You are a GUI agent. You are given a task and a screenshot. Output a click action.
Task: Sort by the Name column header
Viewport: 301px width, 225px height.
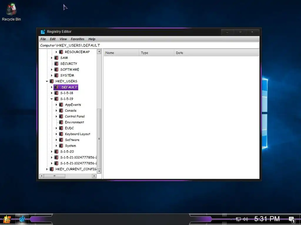[121, 53]
